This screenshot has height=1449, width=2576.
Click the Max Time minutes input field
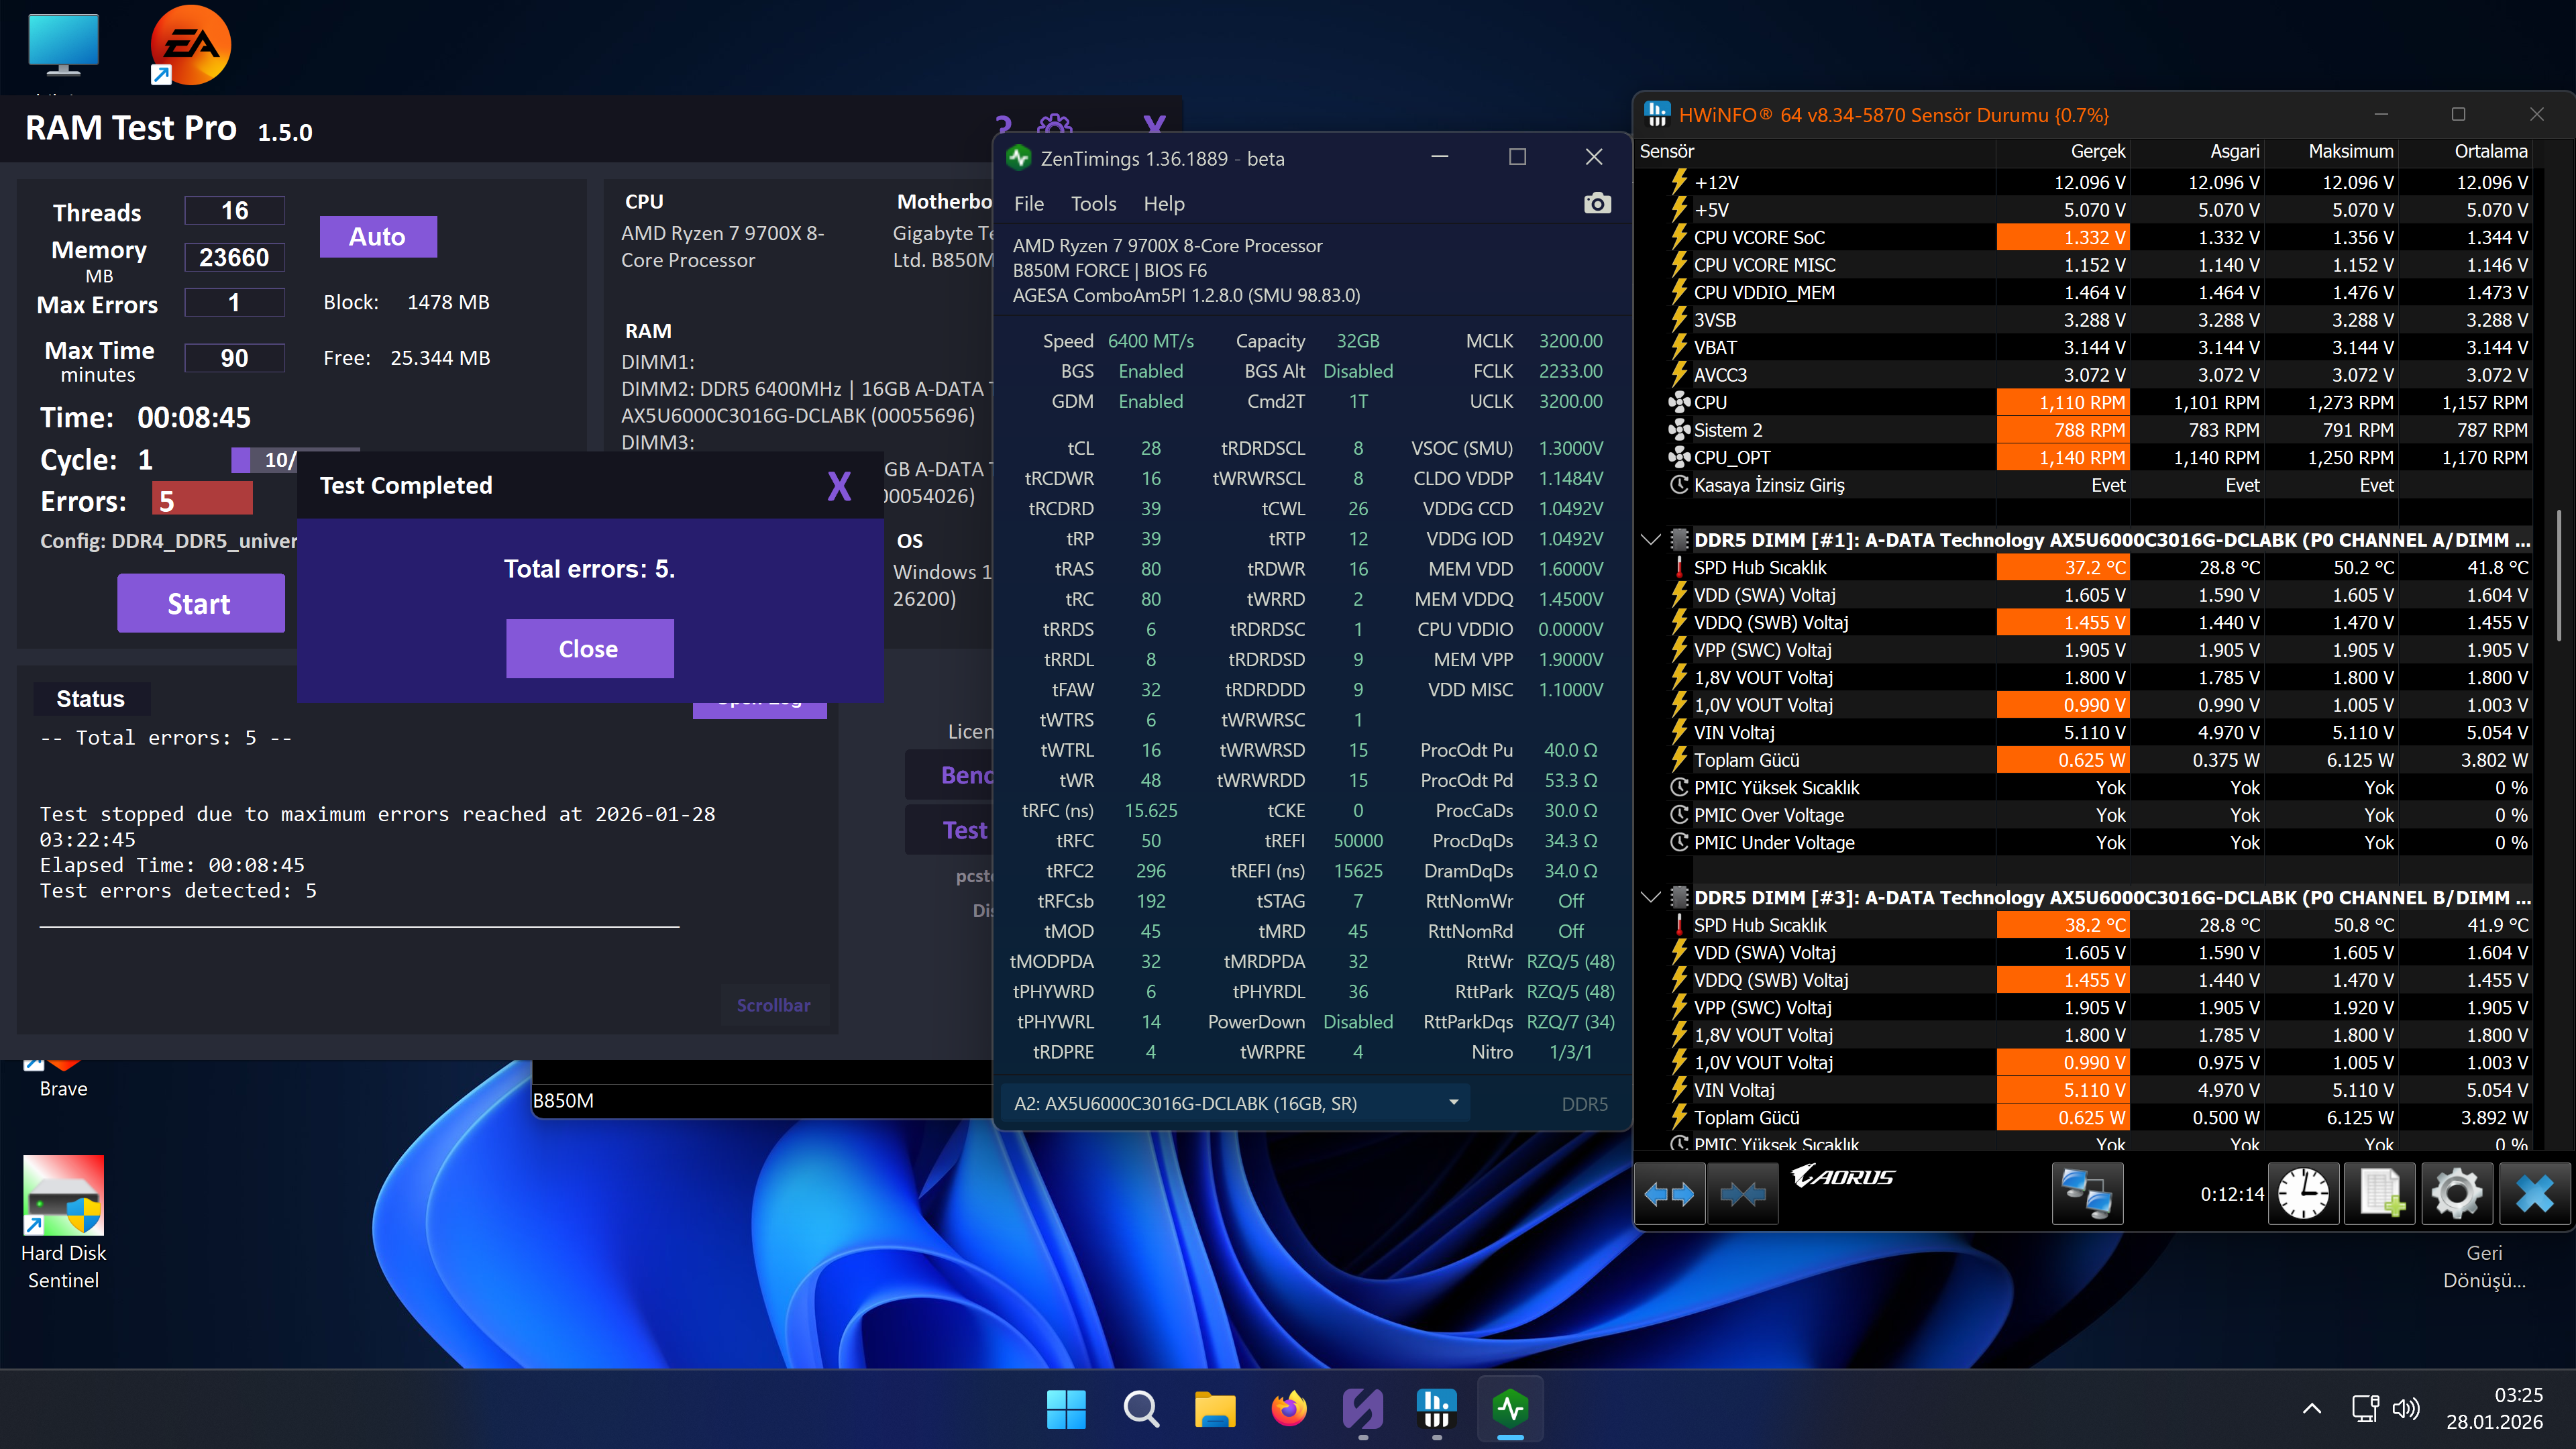[234, 358]
